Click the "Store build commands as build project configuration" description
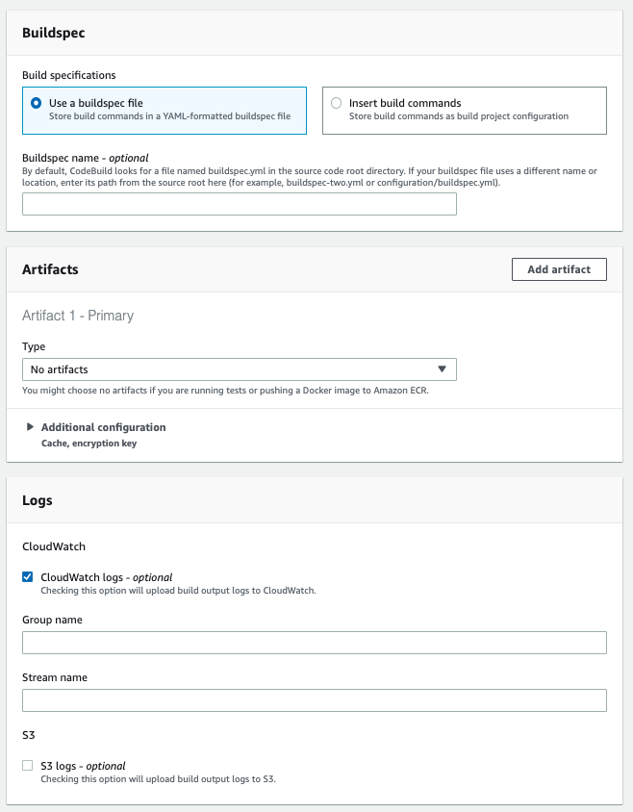633x812 pixels. (458, 116)
